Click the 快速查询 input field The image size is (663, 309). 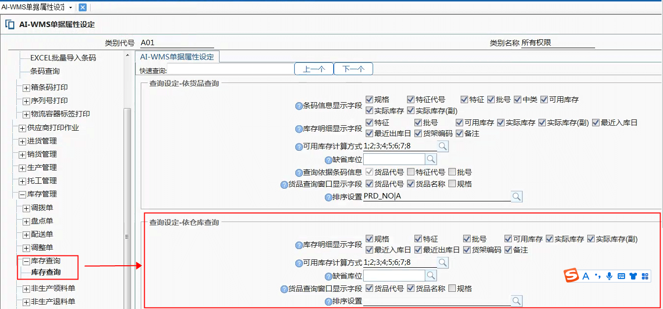pos(230,69)
